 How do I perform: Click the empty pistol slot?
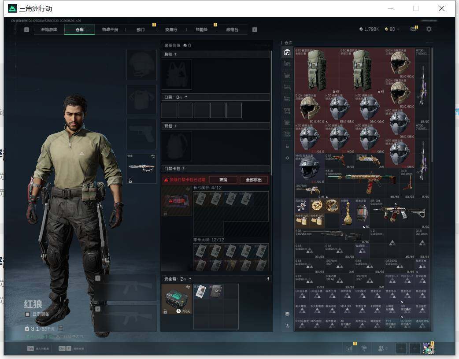pos(141,134)
